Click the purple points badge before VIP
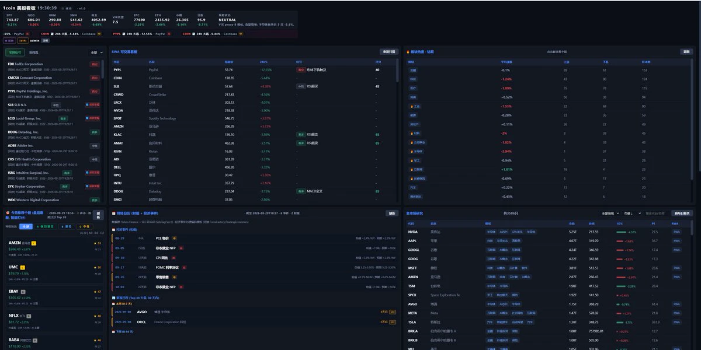Image resolution: width=701 pixels, height=350 pixels. (9, 41)
